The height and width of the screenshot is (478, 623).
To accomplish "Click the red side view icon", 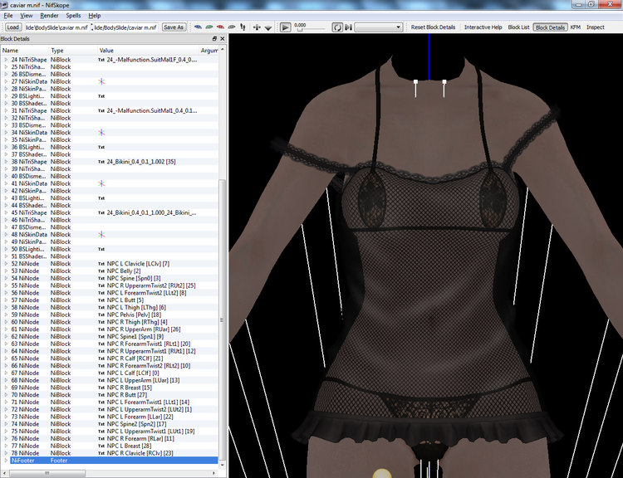I will pyautogui.click(x=220, y=27).
